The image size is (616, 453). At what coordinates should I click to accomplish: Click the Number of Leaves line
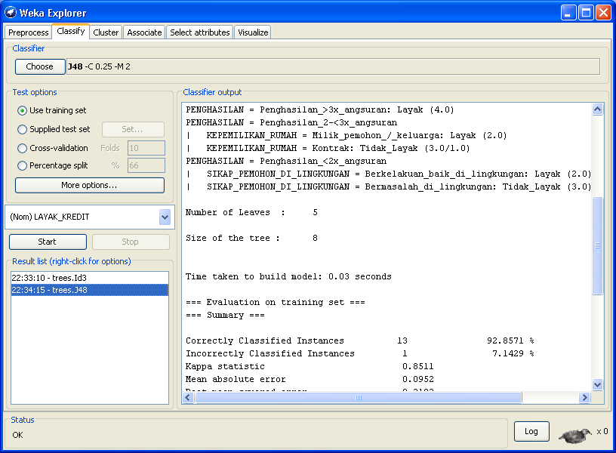(251, 213)
